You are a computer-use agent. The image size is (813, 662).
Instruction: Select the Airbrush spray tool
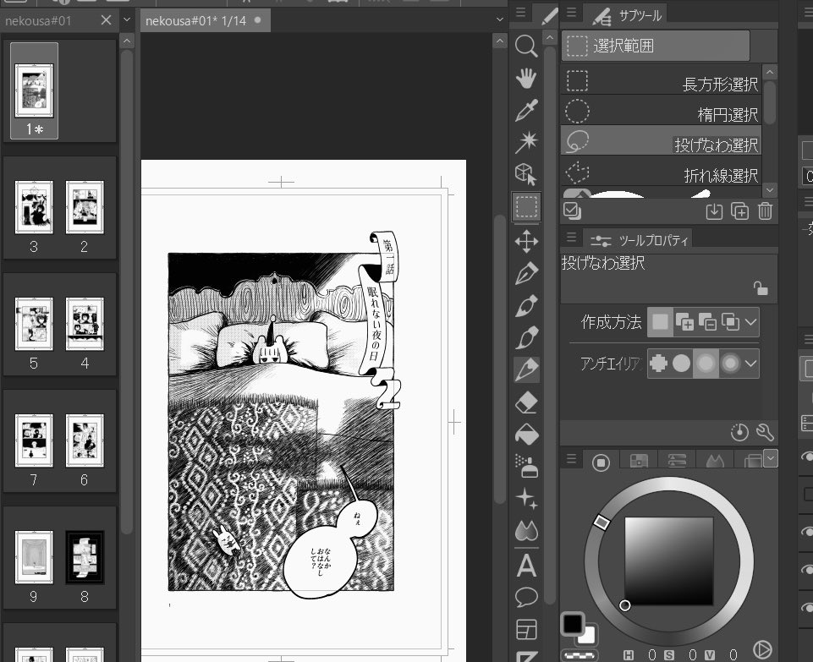click(526, 466)
